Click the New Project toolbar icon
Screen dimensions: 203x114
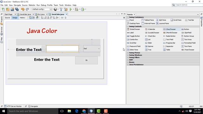(8, 9)
